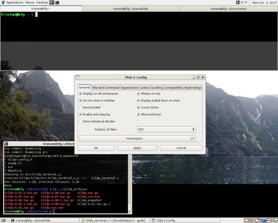Open the Keybindings tab

tap(193, 88)
